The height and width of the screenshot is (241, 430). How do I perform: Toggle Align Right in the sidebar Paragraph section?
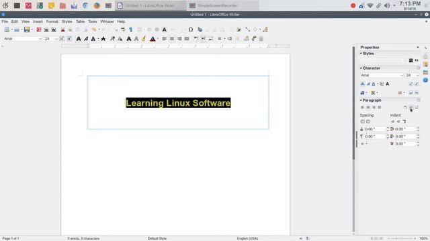click(374, 107)
